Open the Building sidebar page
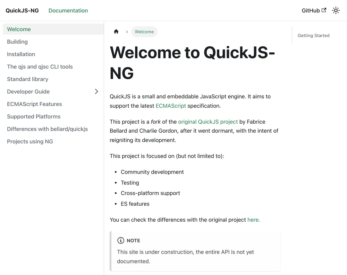This screenshot has height=275, width=347. tap(53, 42)
